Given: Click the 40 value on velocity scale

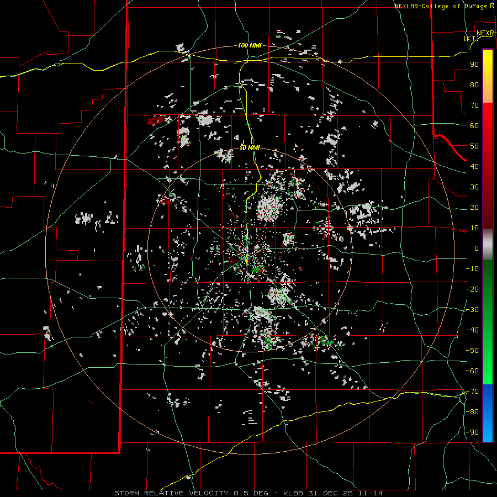Looking at the screenshot, I should click(474, 166).
